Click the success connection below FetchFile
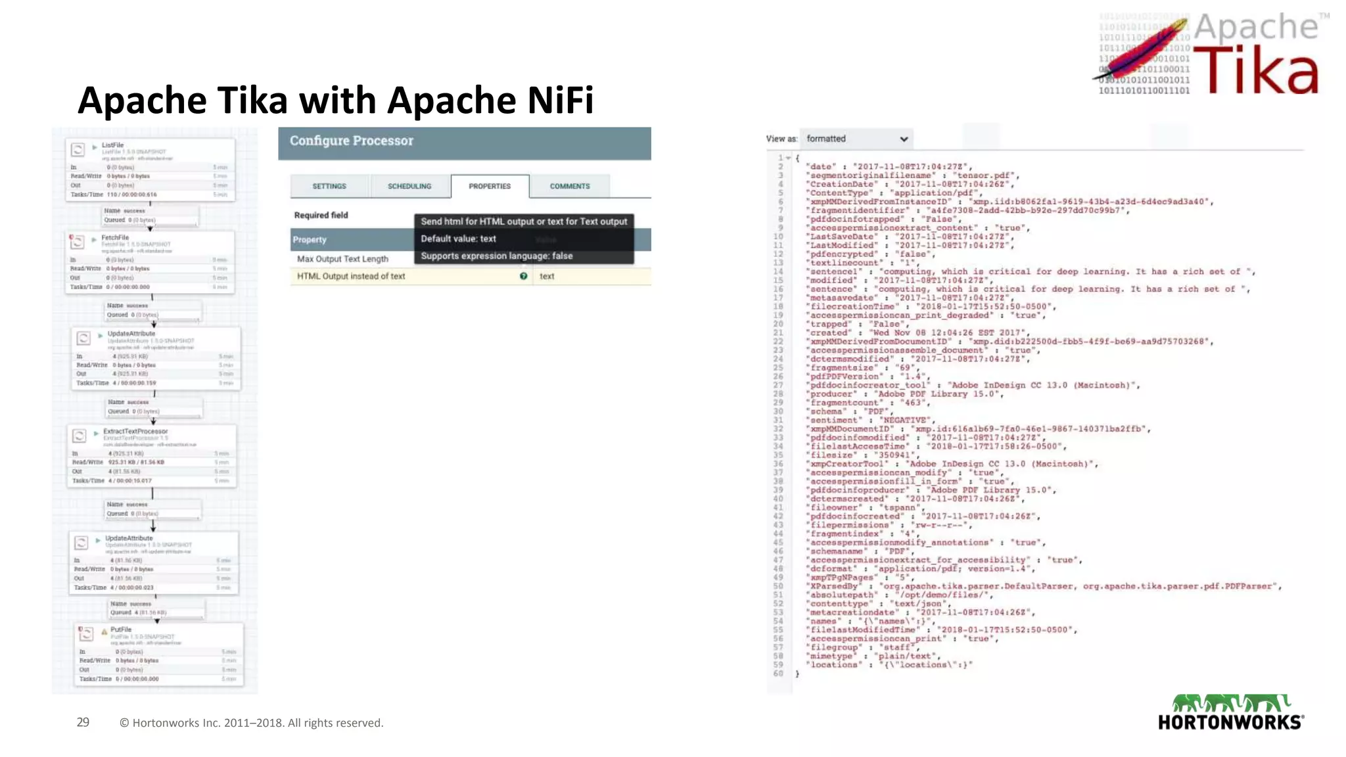Screen dimensions: 1346x757 click(x=152, y=310)
